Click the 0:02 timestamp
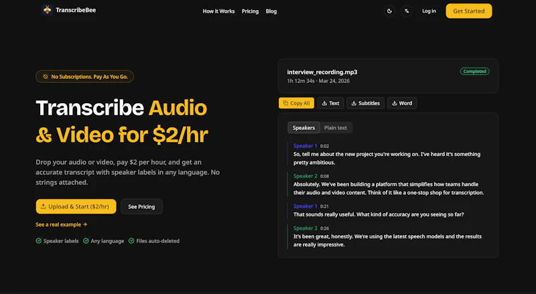The height and width of the screenshot is (294, 536). click(324, 146)
